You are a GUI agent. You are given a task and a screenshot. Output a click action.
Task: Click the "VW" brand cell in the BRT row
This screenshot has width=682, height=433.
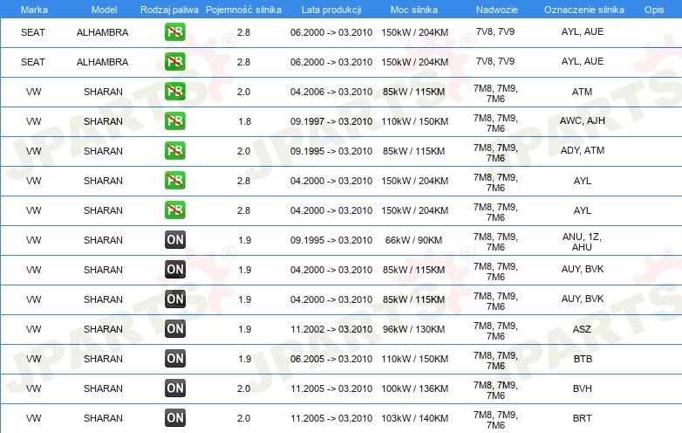point(33,418)
